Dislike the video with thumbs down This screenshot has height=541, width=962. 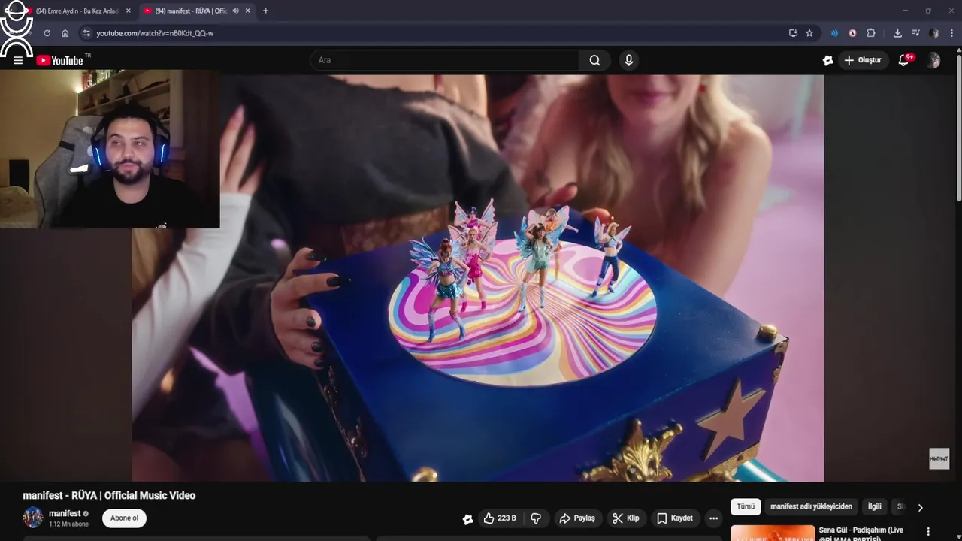pos(536,518)
